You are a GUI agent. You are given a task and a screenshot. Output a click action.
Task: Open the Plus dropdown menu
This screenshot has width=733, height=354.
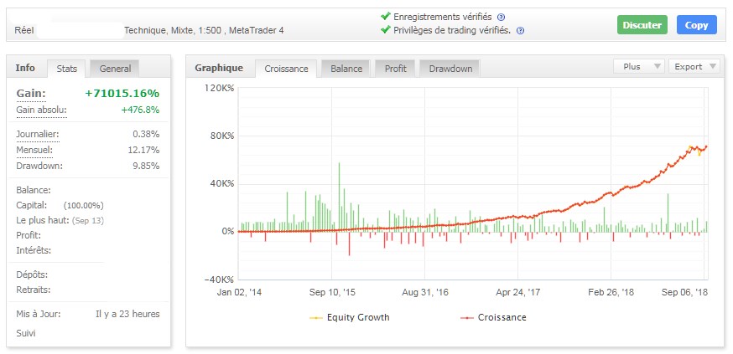[x=639, y=66]
